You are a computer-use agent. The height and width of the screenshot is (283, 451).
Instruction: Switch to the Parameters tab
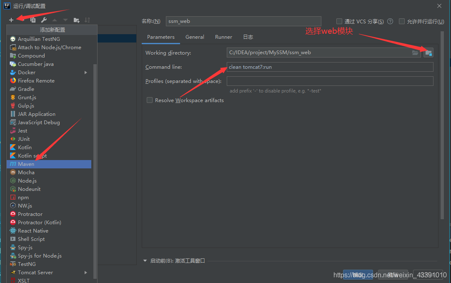(161, 37)
